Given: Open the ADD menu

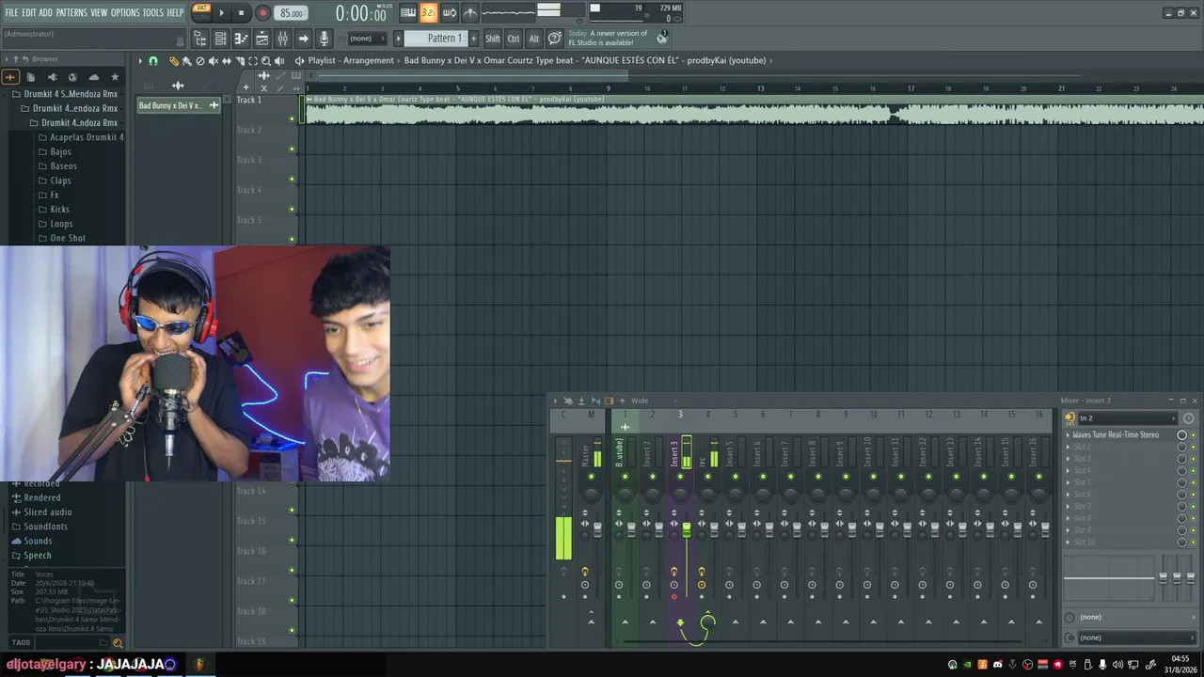Looking at the screenshot, I should (45, 12).
